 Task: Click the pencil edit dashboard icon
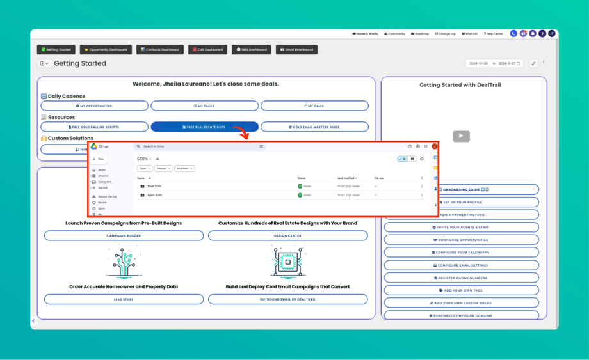coord(533,63)
